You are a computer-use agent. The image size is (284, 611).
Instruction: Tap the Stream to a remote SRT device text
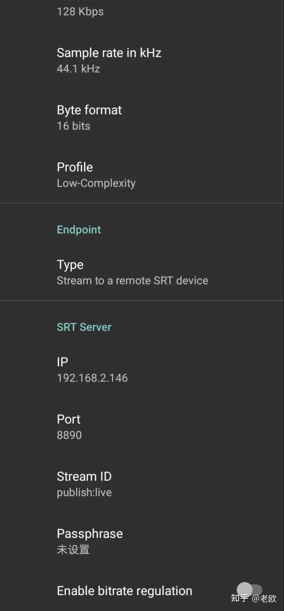click(132, 280)
